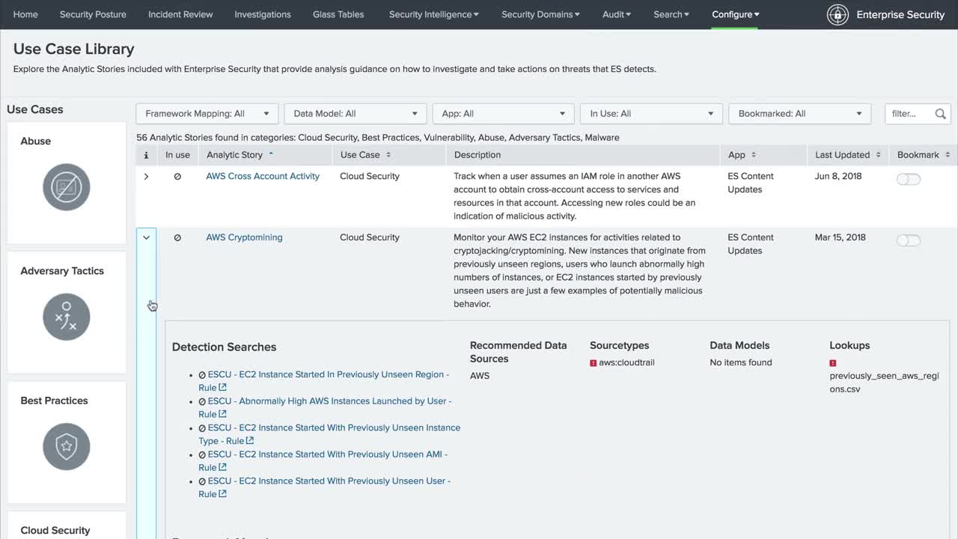Open the Configure menu
Viewport: 958px width, 539px height.
pyautogui.click(x=736, y=14)
